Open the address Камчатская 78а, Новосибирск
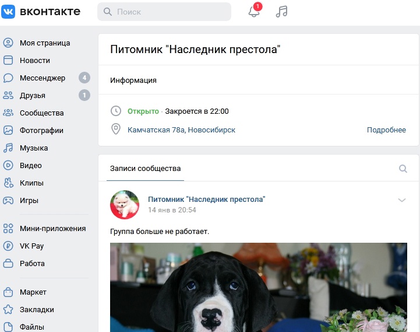The height and width of the screenshot is (332, 420). (181, 130)
